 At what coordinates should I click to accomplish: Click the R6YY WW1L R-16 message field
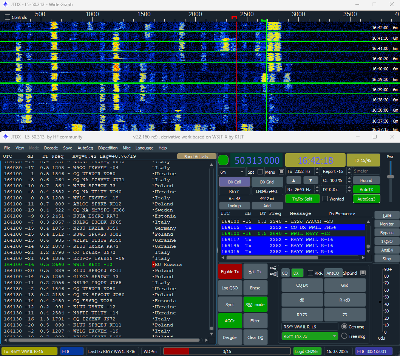coord(310,326)
